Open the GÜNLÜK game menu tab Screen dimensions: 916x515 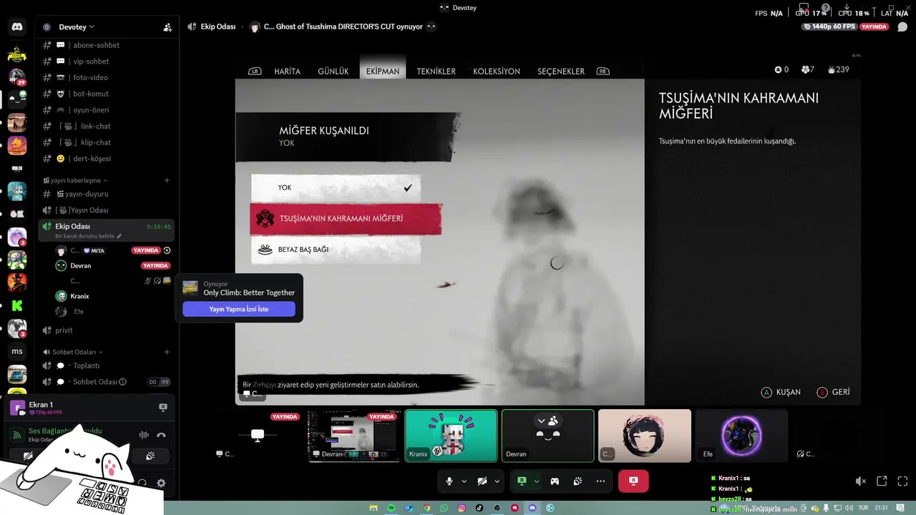click(333, 72)
